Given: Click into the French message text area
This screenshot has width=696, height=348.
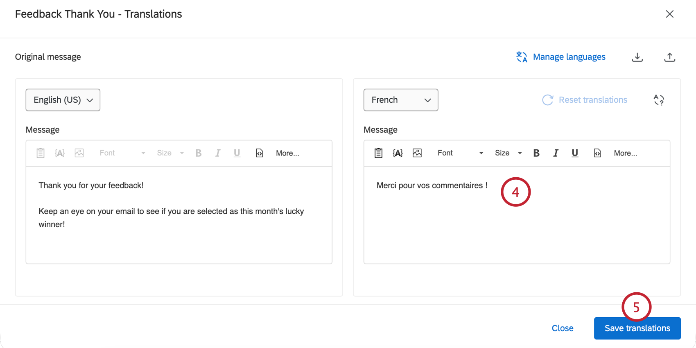Looking at the screenshot, I should (x=517, y=215).
